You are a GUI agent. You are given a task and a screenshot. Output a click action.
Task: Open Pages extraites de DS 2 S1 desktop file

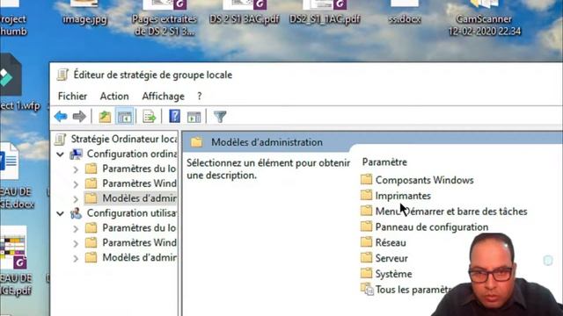165,18
